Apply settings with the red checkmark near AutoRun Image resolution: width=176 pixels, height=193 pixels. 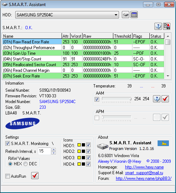35,176
